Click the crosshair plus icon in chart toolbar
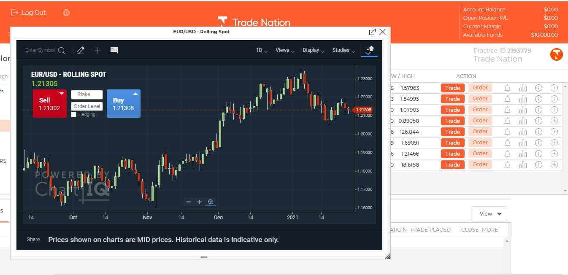The image size is (568, 275). tap(97, 50)
